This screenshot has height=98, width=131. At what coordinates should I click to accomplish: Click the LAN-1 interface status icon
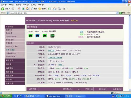click(30, 36)
